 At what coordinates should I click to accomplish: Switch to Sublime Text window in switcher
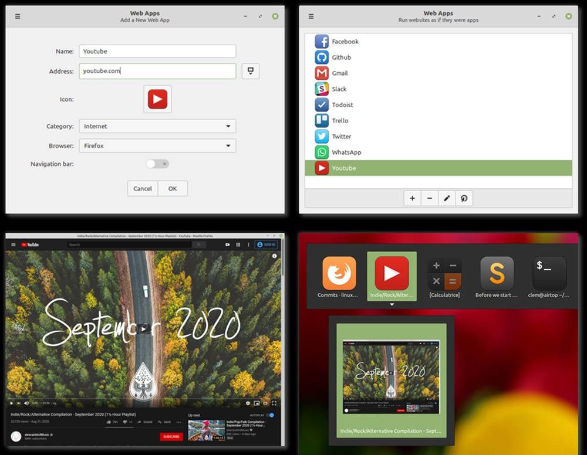pyautogui.click(x=497, y=277)
